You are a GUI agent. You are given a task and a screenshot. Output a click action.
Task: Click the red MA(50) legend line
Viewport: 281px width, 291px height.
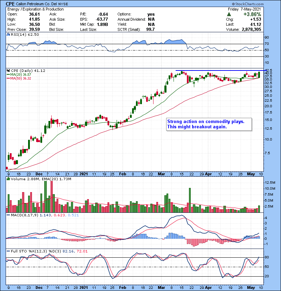coord(8,78)
